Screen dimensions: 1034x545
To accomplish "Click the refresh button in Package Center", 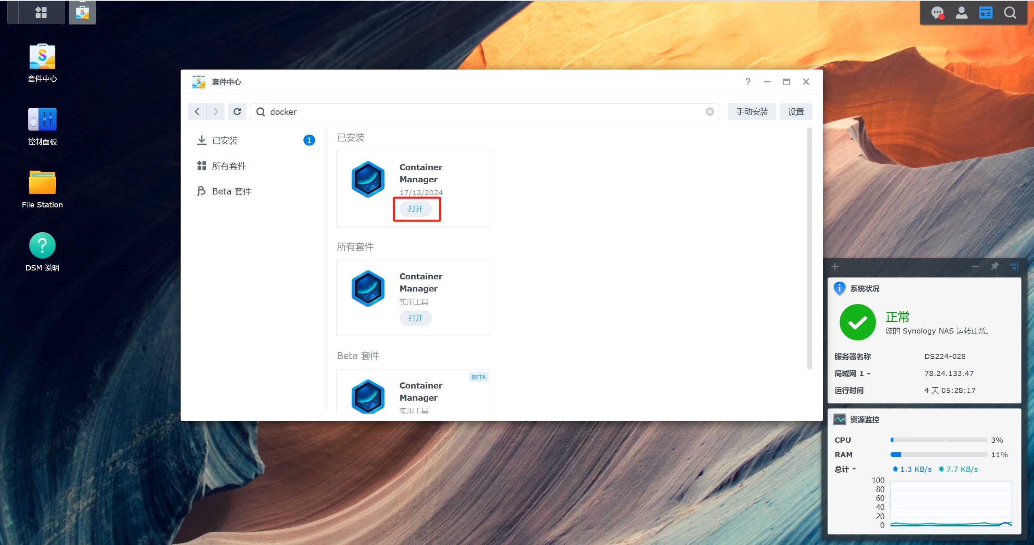I will (x=237, y=112).
